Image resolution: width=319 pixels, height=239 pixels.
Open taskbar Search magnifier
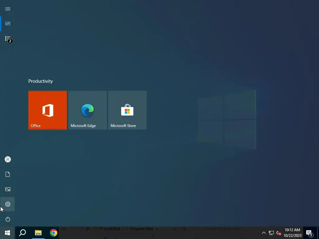coord(22,233)
